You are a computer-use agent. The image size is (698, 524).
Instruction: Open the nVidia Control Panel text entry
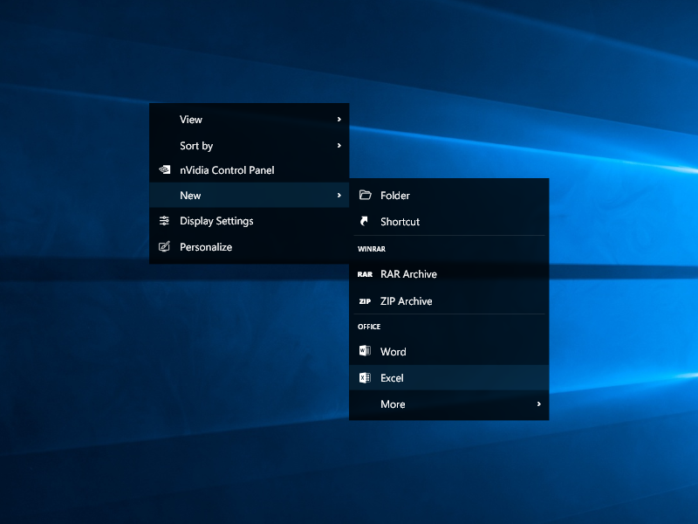pos(227,170)
